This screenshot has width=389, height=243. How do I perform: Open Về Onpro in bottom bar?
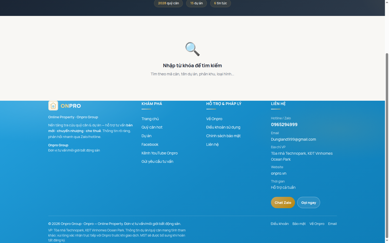click(317, 224)
